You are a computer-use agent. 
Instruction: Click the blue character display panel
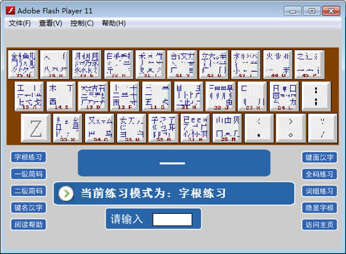coord(174,163)
